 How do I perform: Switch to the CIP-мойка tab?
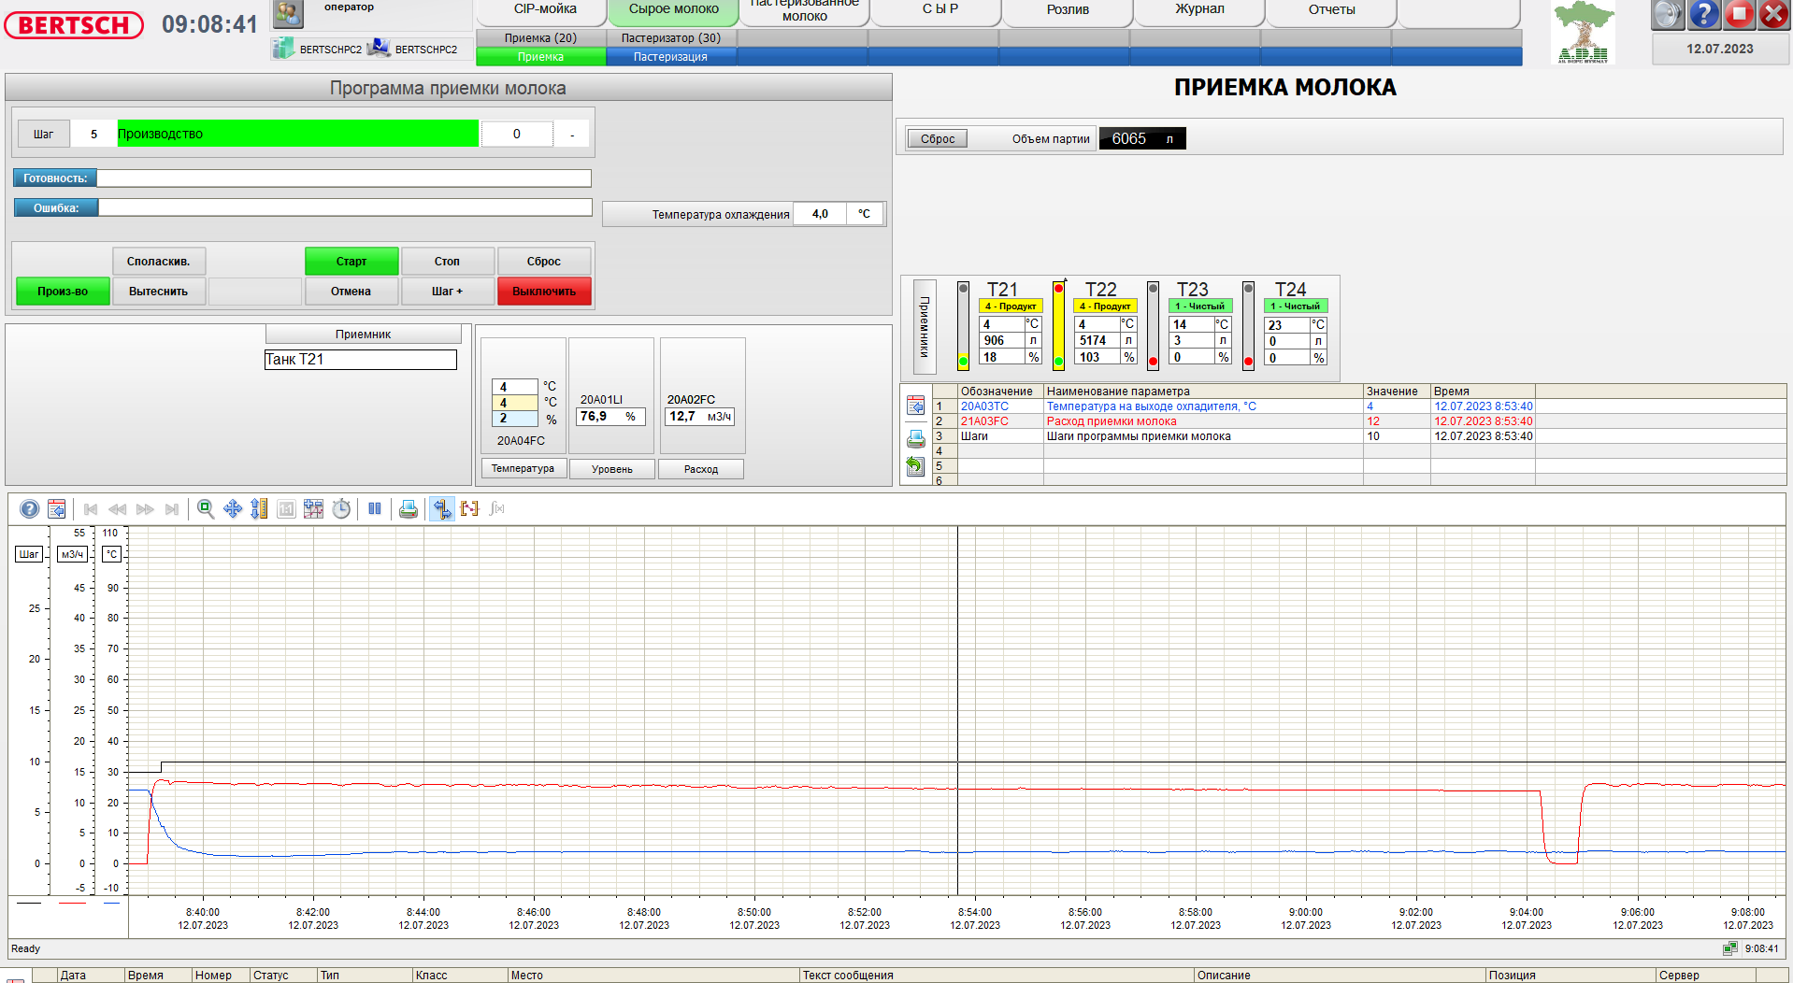tap(545, 9)
